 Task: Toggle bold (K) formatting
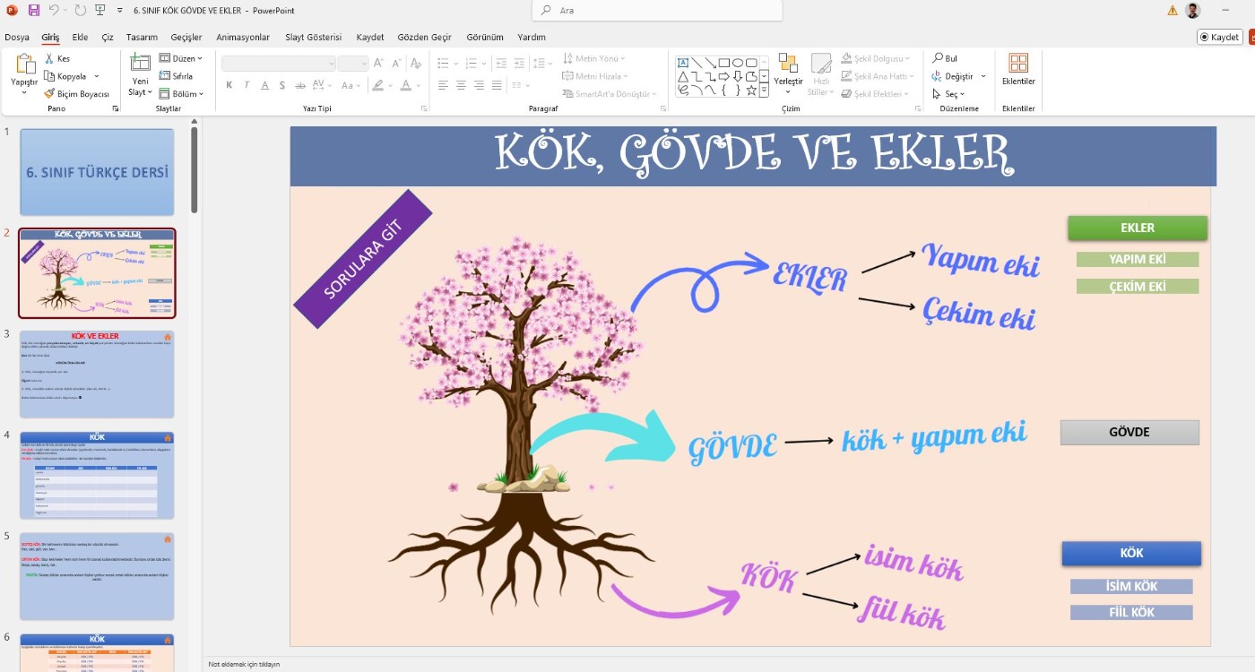pos(229,85)
